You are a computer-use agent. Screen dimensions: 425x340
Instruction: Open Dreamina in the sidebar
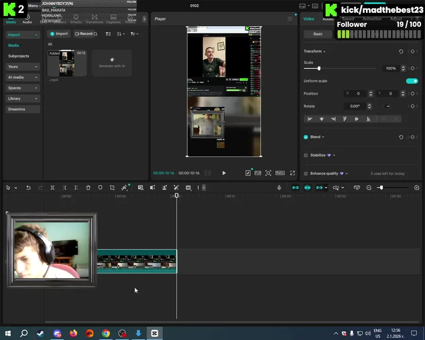[x=23, y=109]
